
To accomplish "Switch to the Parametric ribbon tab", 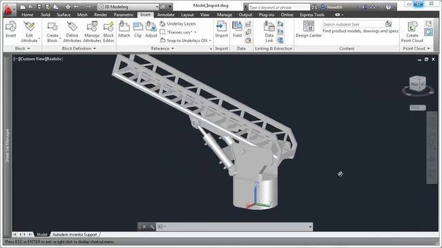I will point(124,14).
